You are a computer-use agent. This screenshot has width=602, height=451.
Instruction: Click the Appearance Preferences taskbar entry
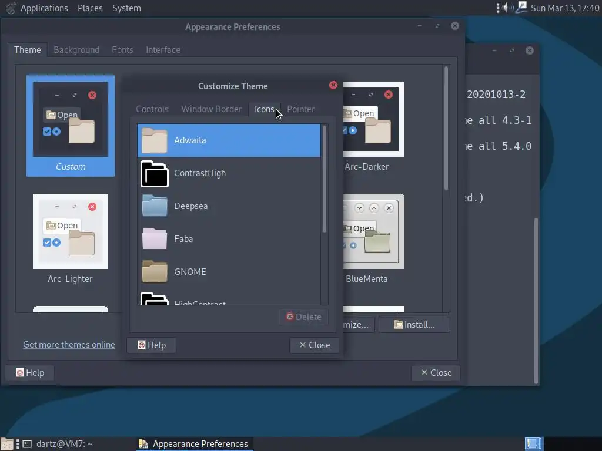click(195, 444)
